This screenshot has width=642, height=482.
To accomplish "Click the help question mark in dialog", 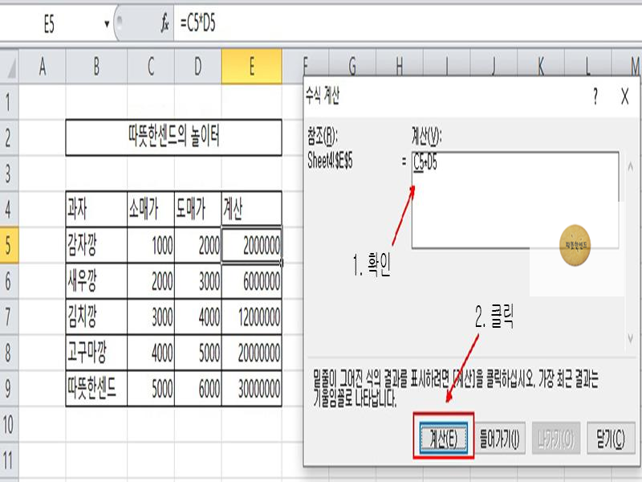I will coord(595,96).
